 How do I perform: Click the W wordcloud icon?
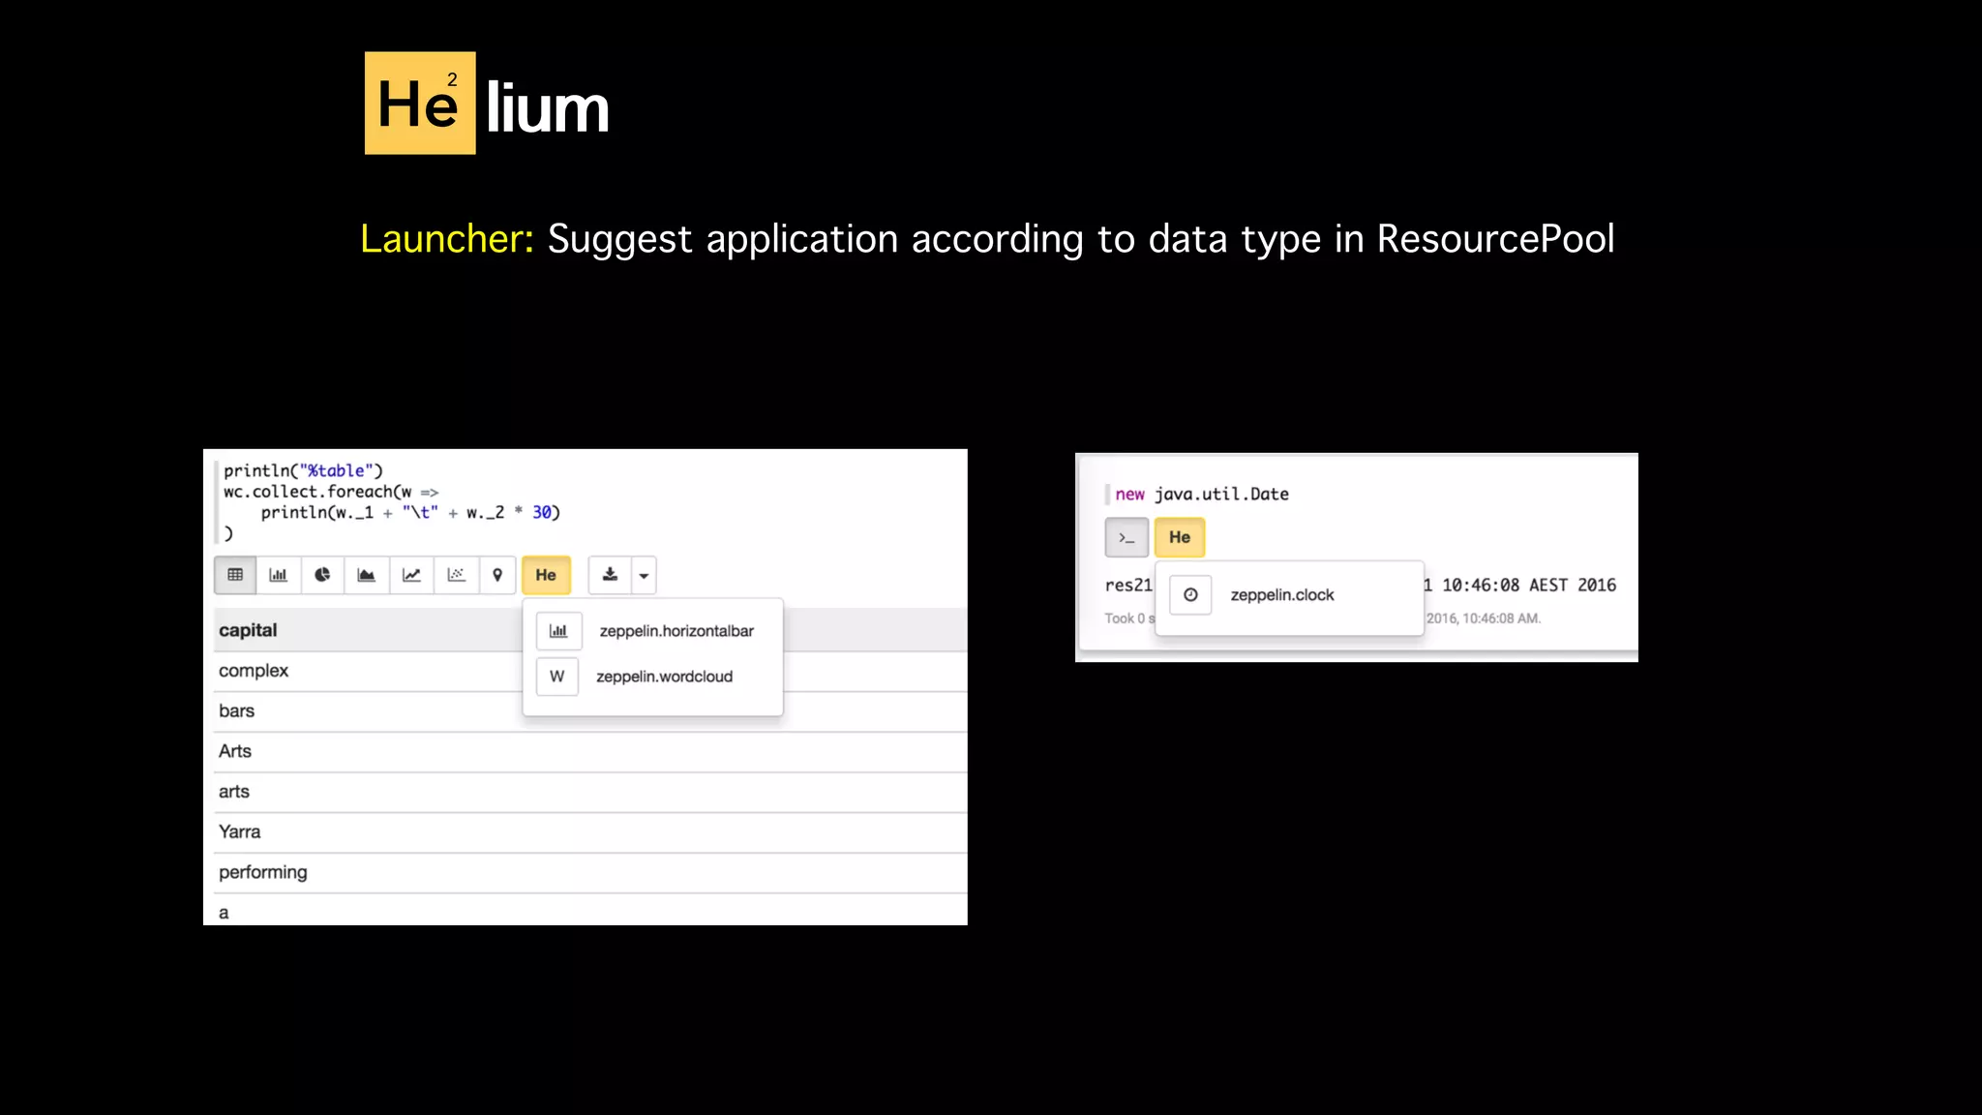pos(556,677)
